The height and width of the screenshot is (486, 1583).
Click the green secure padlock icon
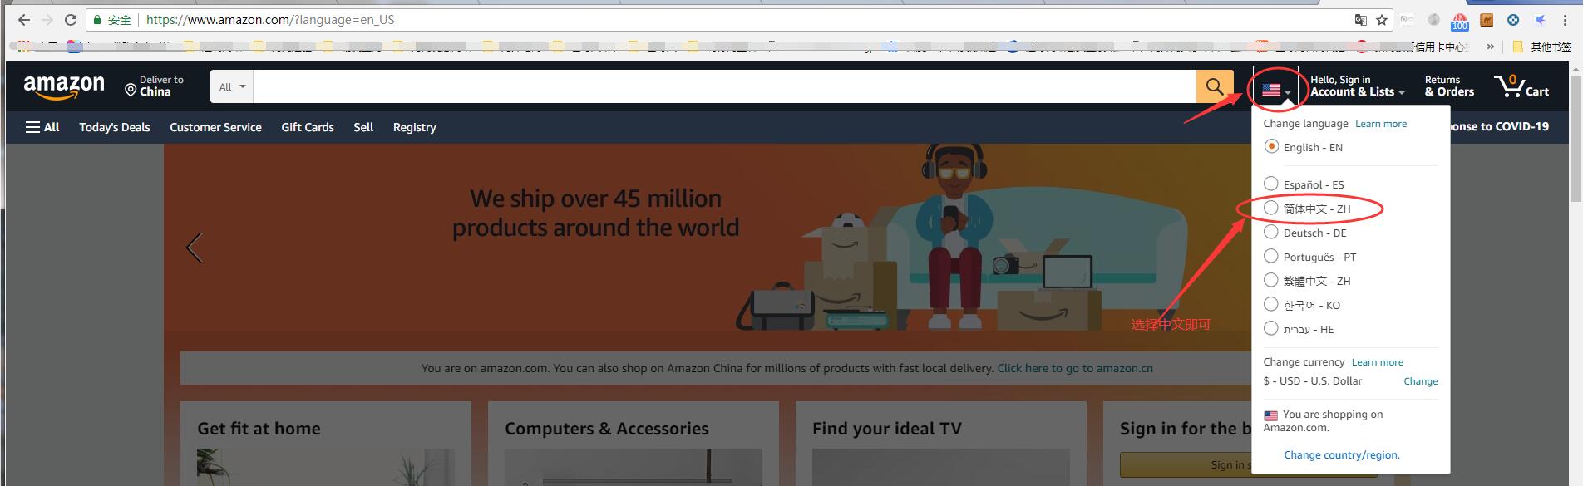pos(97,20)
